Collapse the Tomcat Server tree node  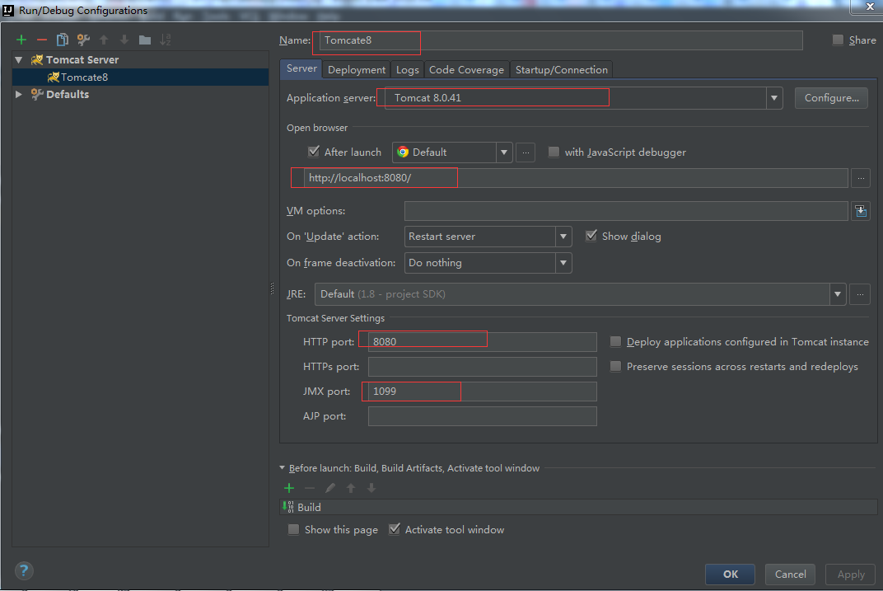point(19,59)
